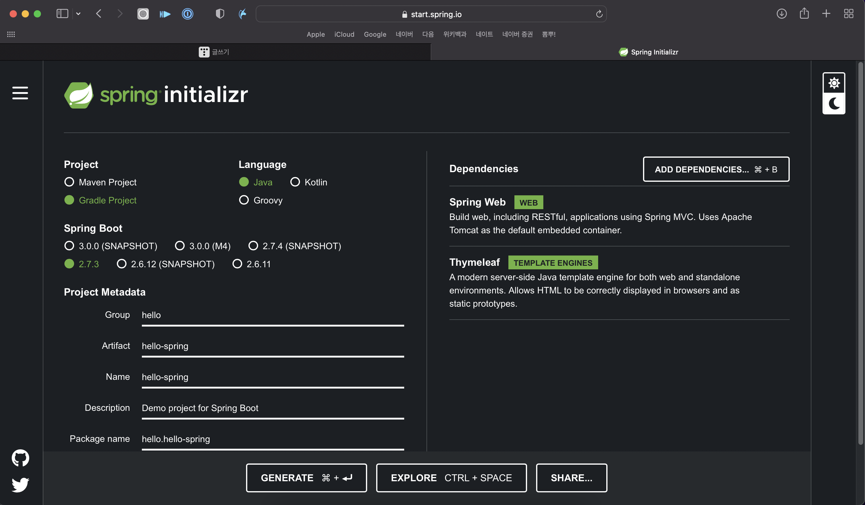Open the Google bookmark in favorites bar
The image size is (865, 505).
(375, 34)
